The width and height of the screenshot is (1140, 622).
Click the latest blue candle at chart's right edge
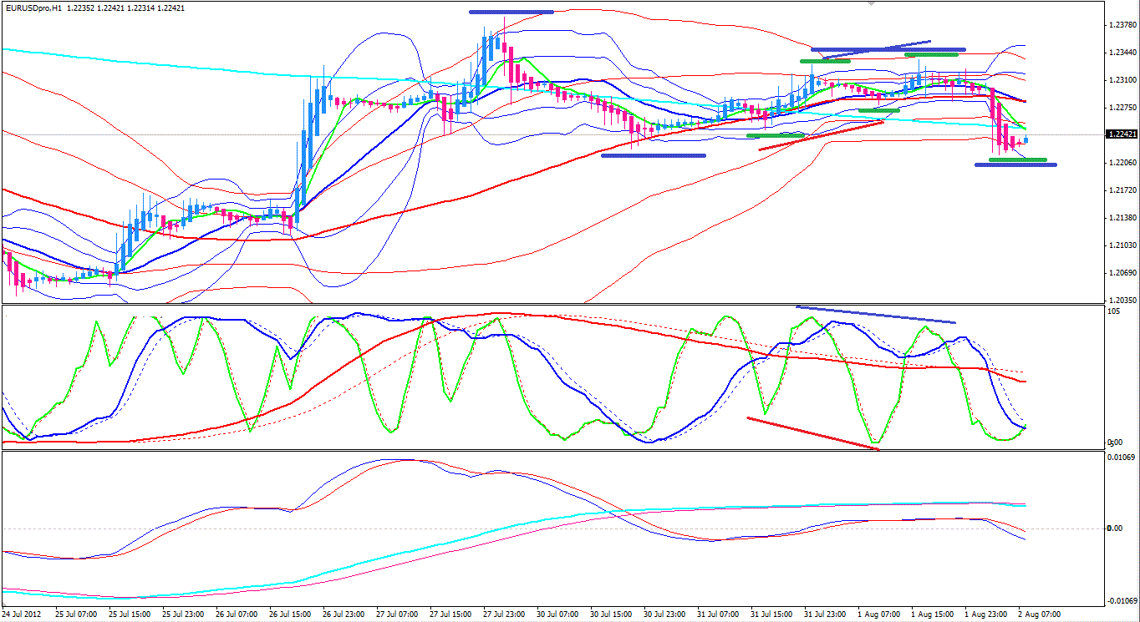(1026, 140)
